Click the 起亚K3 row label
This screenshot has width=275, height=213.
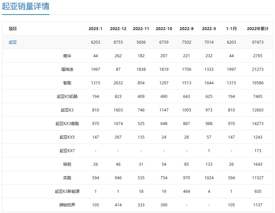[x=67, y=110]
